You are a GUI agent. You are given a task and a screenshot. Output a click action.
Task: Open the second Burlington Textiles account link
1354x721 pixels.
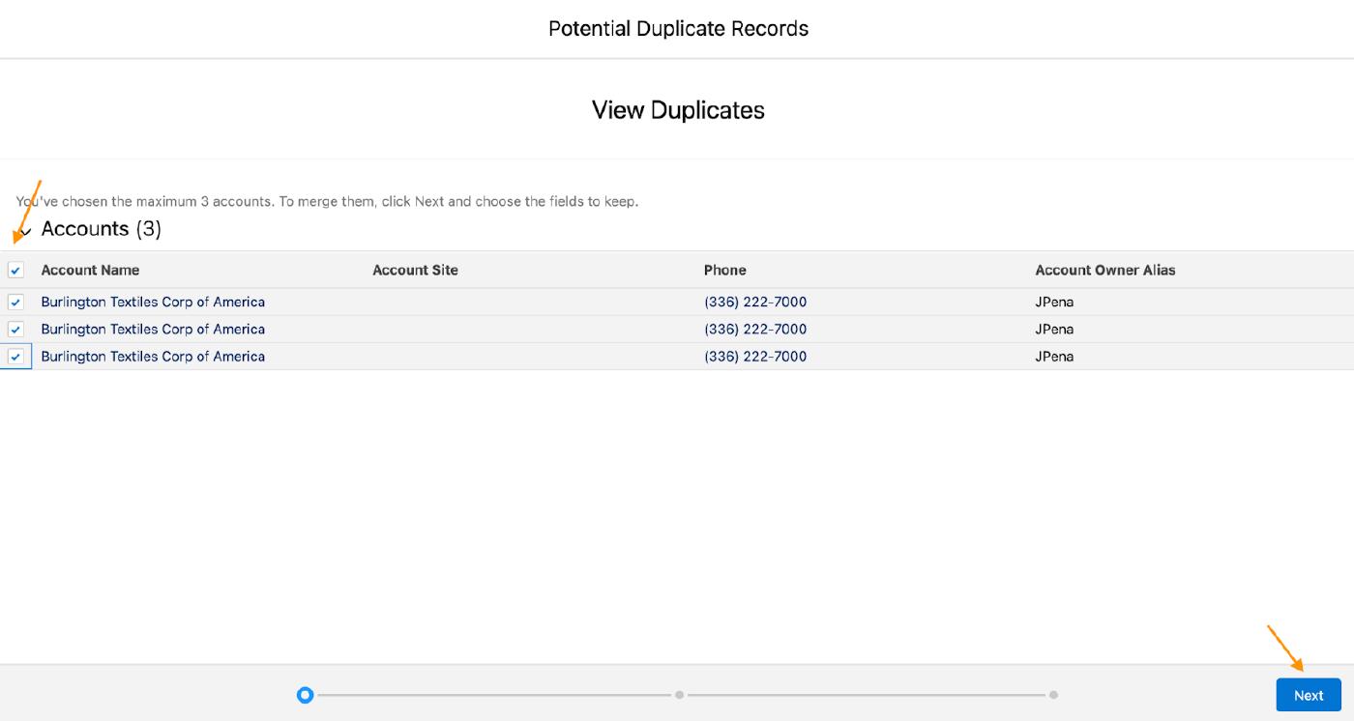point(153,330)
